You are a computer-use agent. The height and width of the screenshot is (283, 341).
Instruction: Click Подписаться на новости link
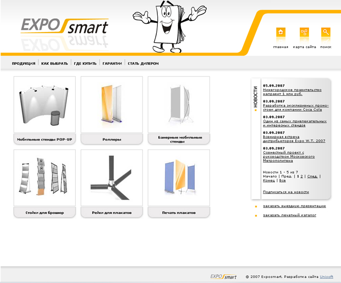click(286, 192)
